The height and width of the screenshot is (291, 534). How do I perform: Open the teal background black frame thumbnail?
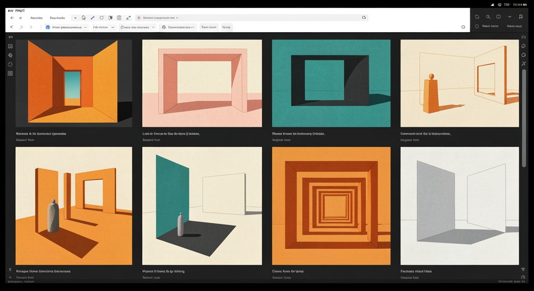coord(331,83)
